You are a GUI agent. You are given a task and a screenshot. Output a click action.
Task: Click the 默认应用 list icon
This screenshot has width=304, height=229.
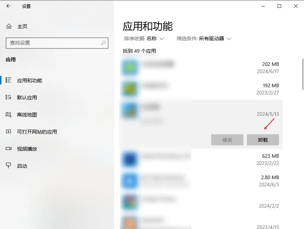point(8,97)
